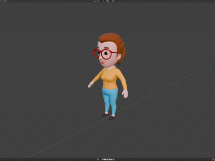This screenshot has width=215, height=161.
Task: Jump to the end frame
Action: pyautogui.click(x=113, y=159)
